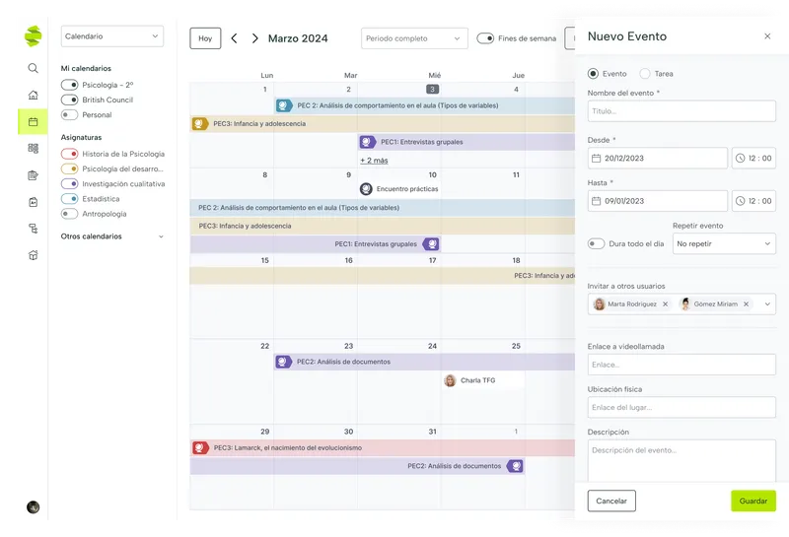789x537 pixels.
Task: Close the Nuevo Evento panel
Action: tap(767, 36)
